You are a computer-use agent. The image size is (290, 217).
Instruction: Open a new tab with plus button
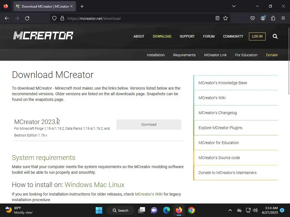[82, 6]
